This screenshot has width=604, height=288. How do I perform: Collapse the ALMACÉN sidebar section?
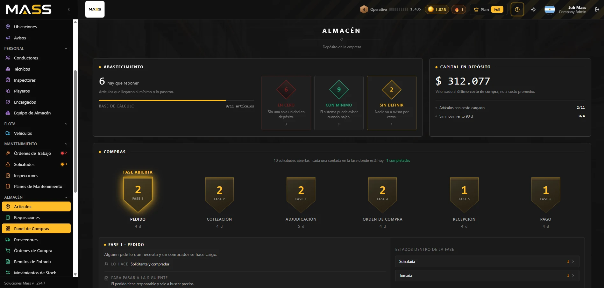coord(66,197)
